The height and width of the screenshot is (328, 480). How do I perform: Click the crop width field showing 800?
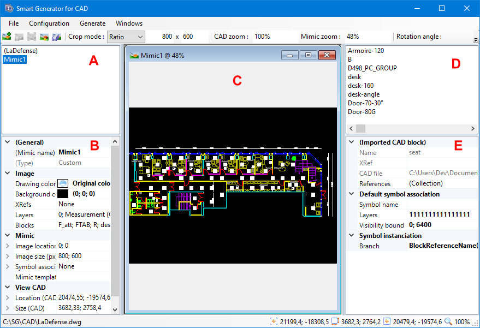(x=167, y=37)
